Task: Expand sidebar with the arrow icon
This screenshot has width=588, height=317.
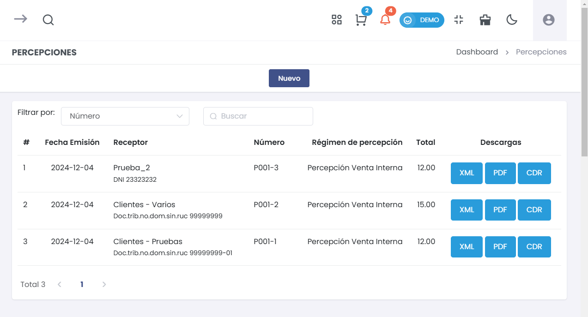Action: pos(20,19)
